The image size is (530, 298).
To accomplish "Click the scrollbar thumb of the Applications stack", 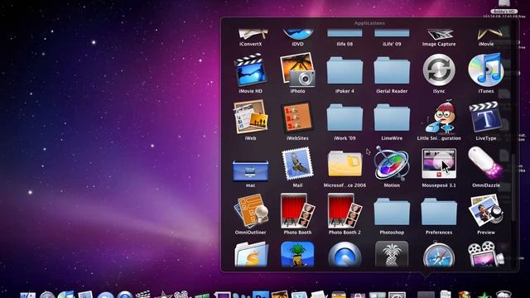I will pos(513,188).
